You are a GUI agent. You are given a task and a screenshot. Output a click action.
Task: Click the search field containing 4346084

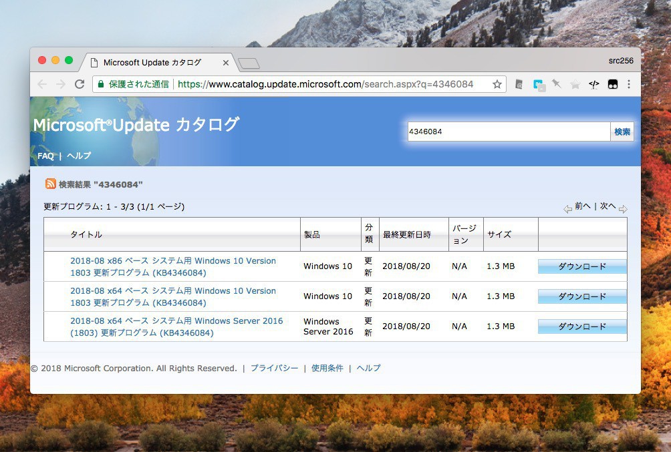pos(509,132)
